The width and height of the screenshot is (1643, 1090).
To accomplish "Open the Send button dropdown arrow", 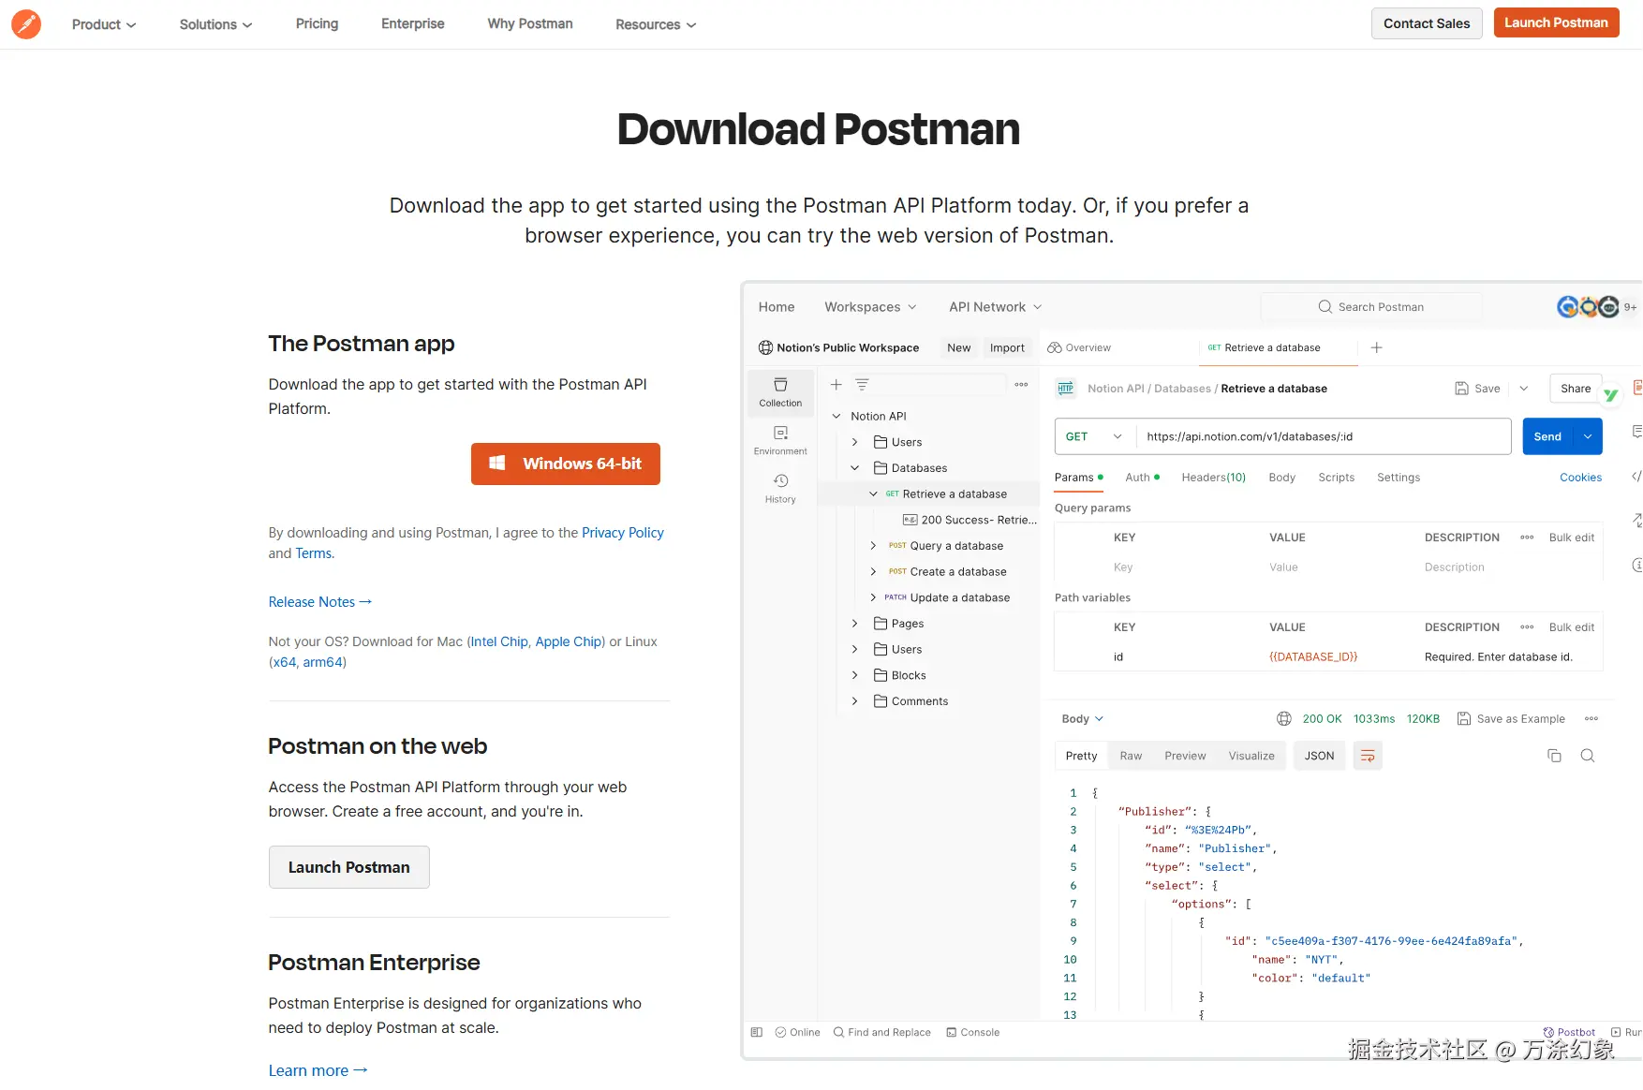I will coord(1588,437).
